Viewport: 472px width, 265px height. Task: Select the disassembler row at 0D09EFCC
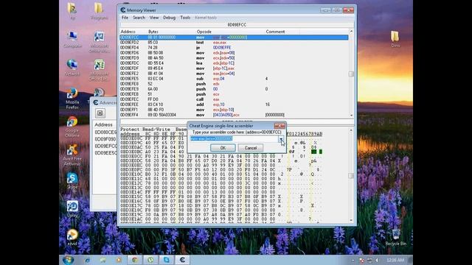coord(234,38)
